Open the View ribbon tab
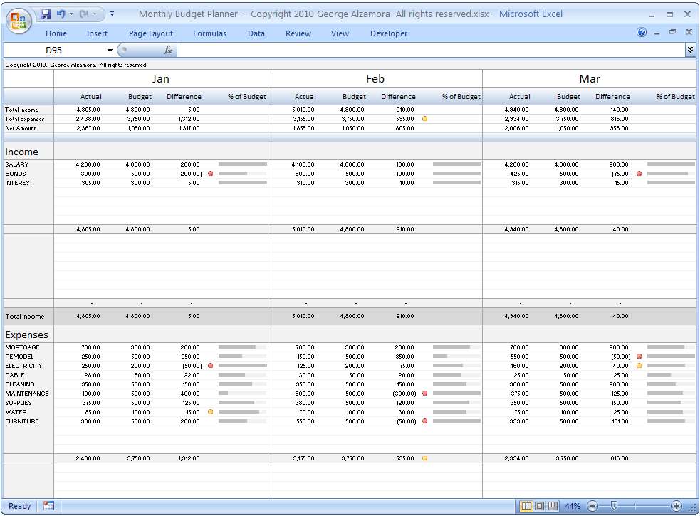Image resolution: width=700 pixels, height=516 pixels. (340, 33)
